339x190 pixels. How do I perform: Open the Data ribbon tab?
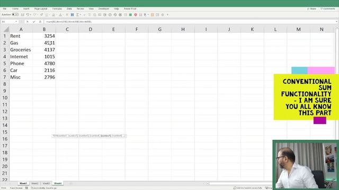(69, 9)
